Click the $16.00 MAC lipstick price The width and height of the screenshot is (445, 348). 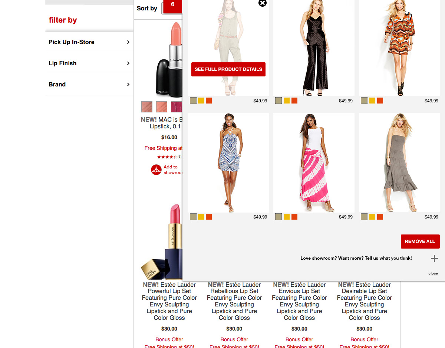169,137
